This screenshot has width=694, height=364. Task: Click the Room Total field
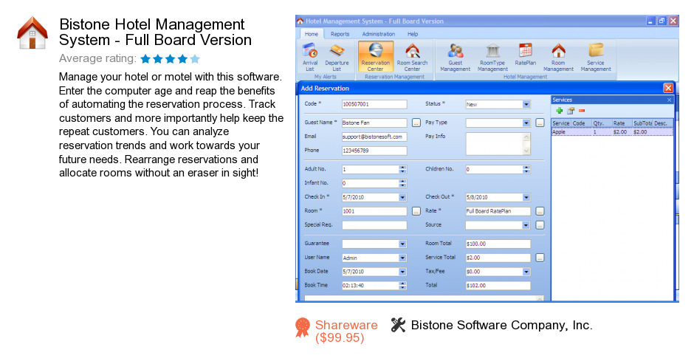[498, 244]
